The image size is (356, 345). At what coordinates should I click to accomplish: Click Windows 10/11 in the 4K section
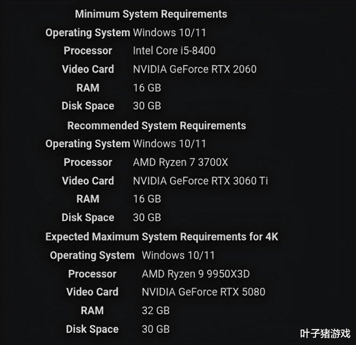click(178, 255)
